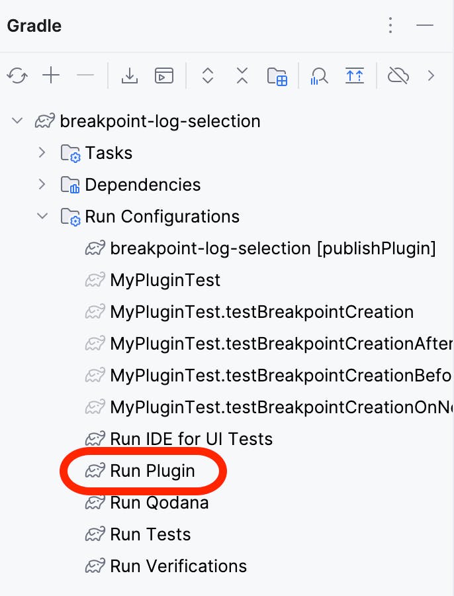This screenshot has width=454, height=596.
Task: Click the Download Sources icon
Action: (129, 75)
